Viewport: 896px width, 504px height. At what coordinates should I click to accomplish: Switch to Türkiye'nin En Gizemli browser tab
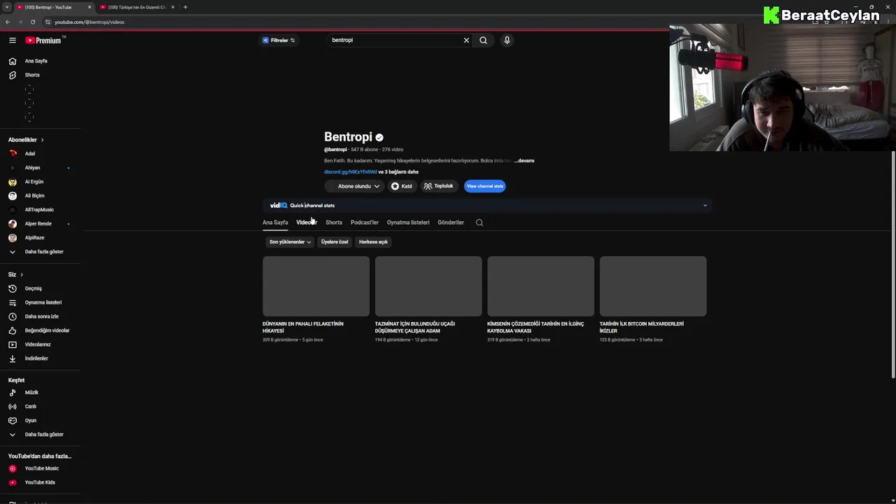[x=137, y=7]
